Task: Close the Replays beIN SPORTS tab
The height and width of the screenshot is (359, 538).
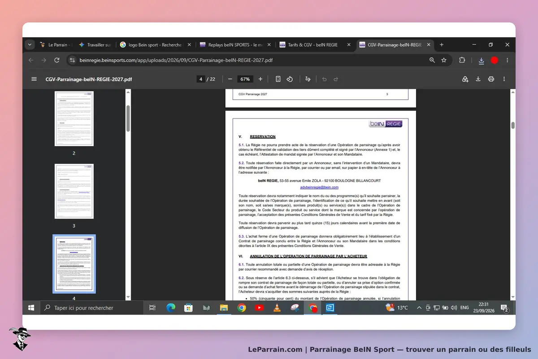Action: 269,45
